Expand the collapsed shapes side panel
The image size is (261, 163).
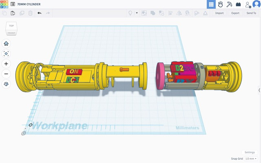[259, 90]
